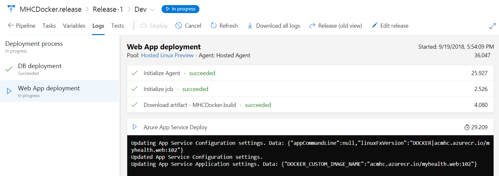The width and height of the screenshot is (499, 176).
Task: Click the pencil Edit release icon
Action: (375, 25)
